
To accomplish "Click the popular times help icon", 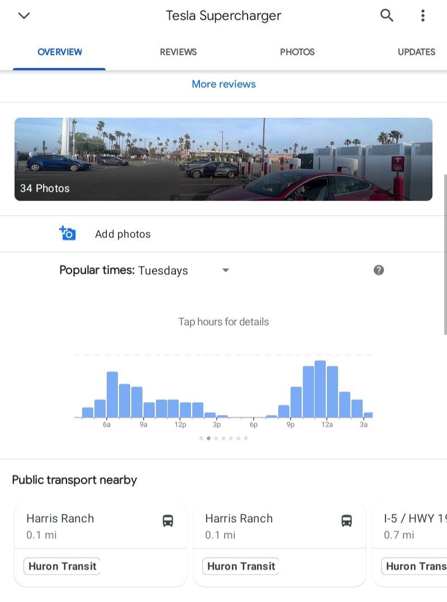I will [x=379, y=270].
